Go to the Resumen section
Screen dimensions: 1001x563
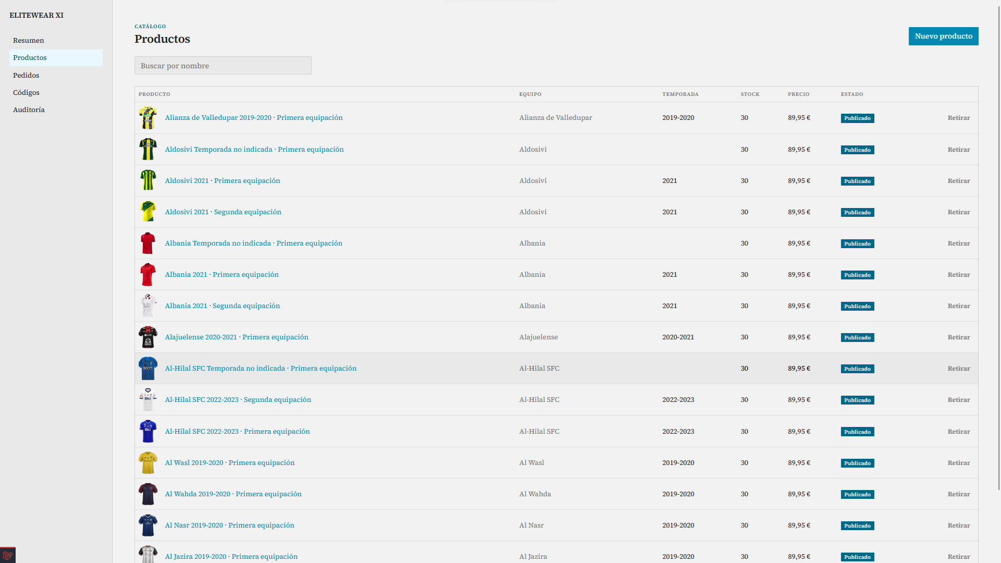point(56,40)
